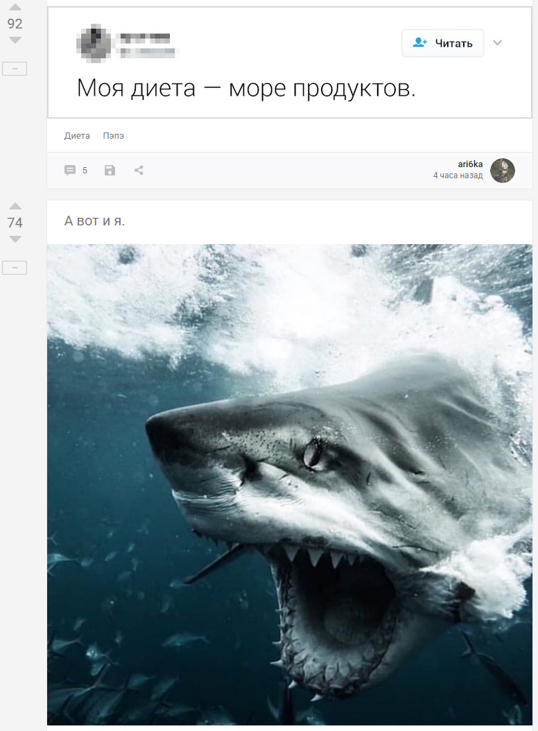Open the ari6ka author profile link
This screenshot has height=731, width=538.
[470, 164]
